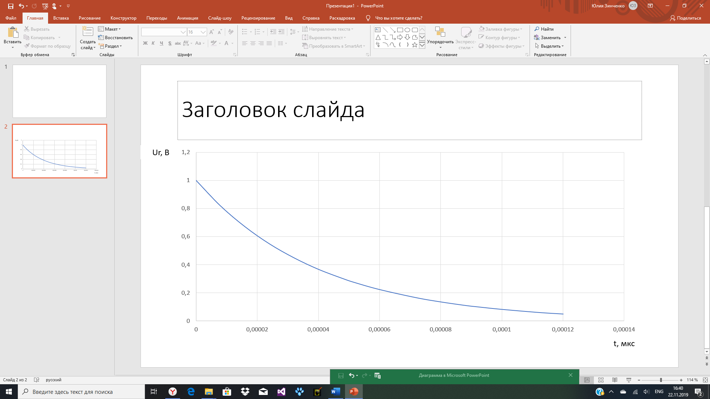Apply strikethrough abc formatting
Image resolution: width=710 pixels, height=399 pixels.
[x=178, y=43]
